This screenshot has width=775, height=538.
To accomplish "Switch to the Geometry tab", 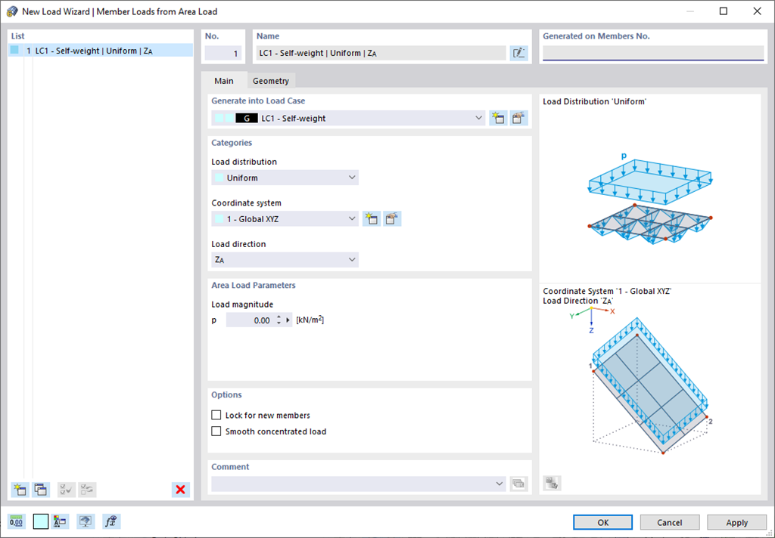I will click(270, 80).
